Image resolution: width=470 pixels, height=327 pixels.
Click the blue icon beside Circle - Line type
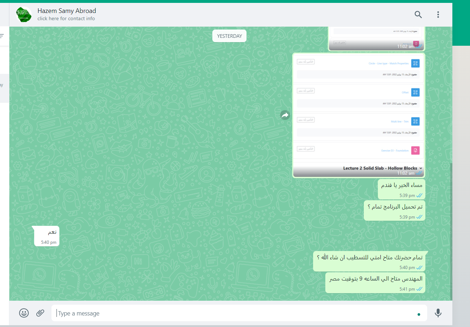point(415,63)
